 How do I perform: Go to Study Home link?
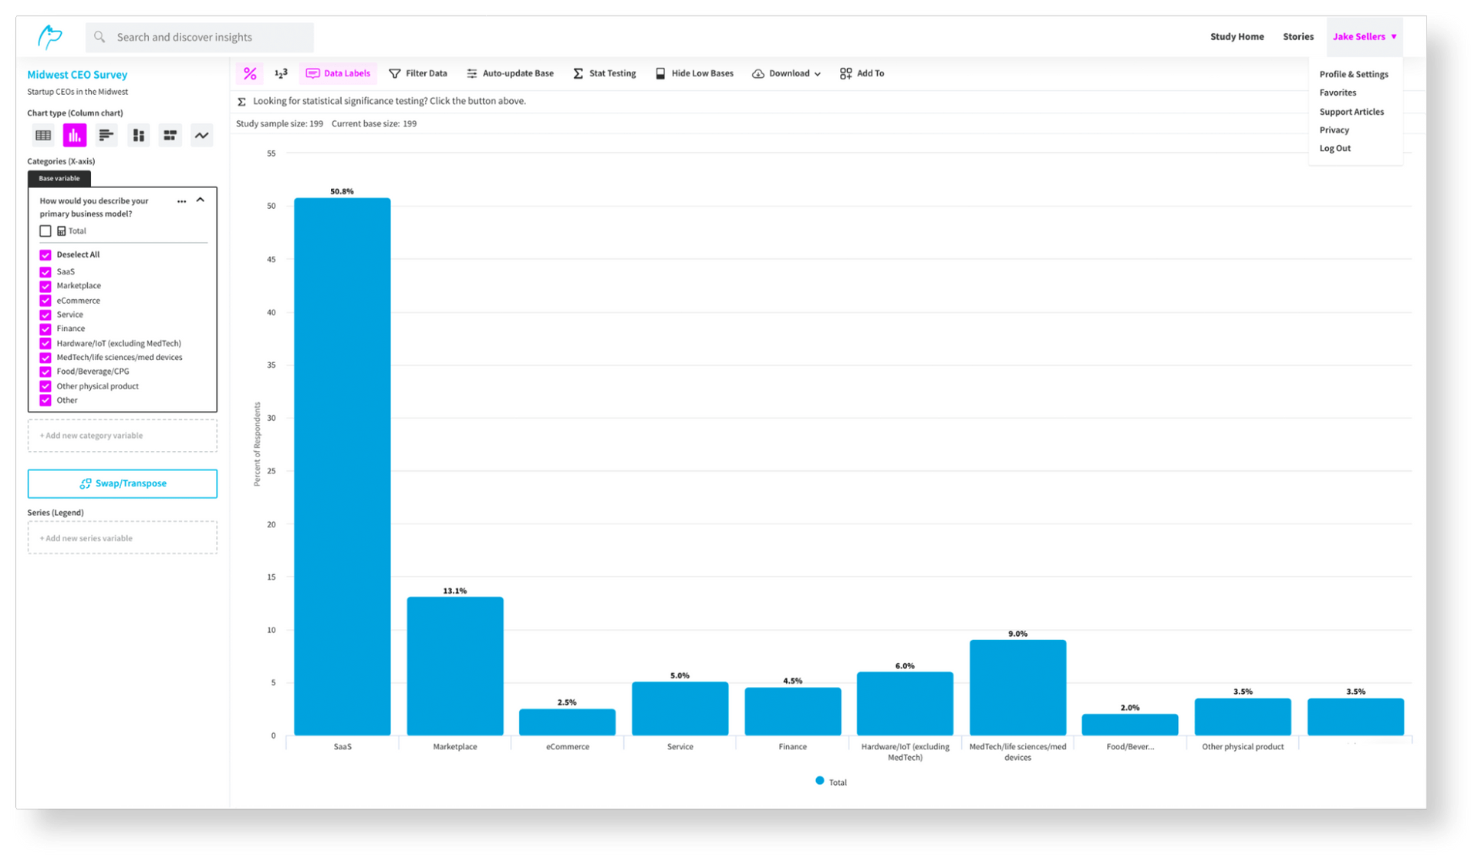(x=1236, y=37)
